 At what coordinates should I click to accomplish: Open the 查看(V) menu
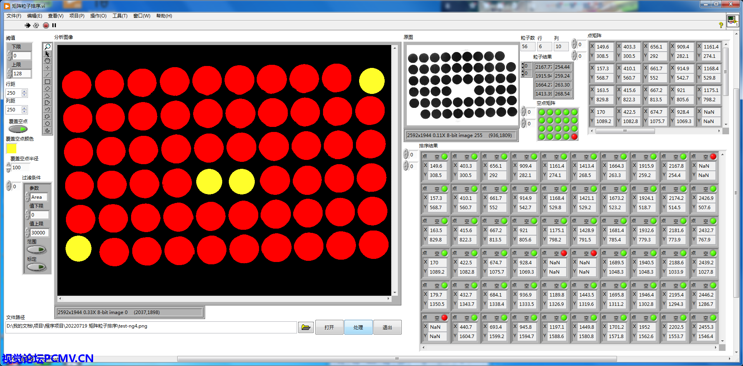coord(55,16)
